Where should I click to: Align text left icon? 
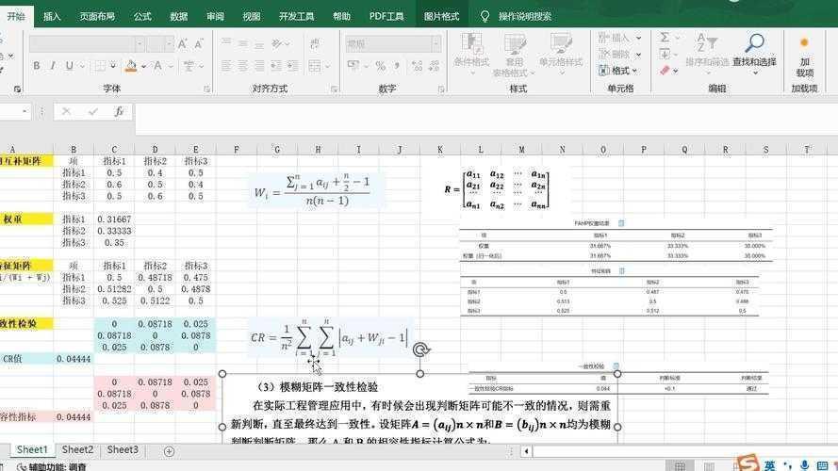click(226, 66)
